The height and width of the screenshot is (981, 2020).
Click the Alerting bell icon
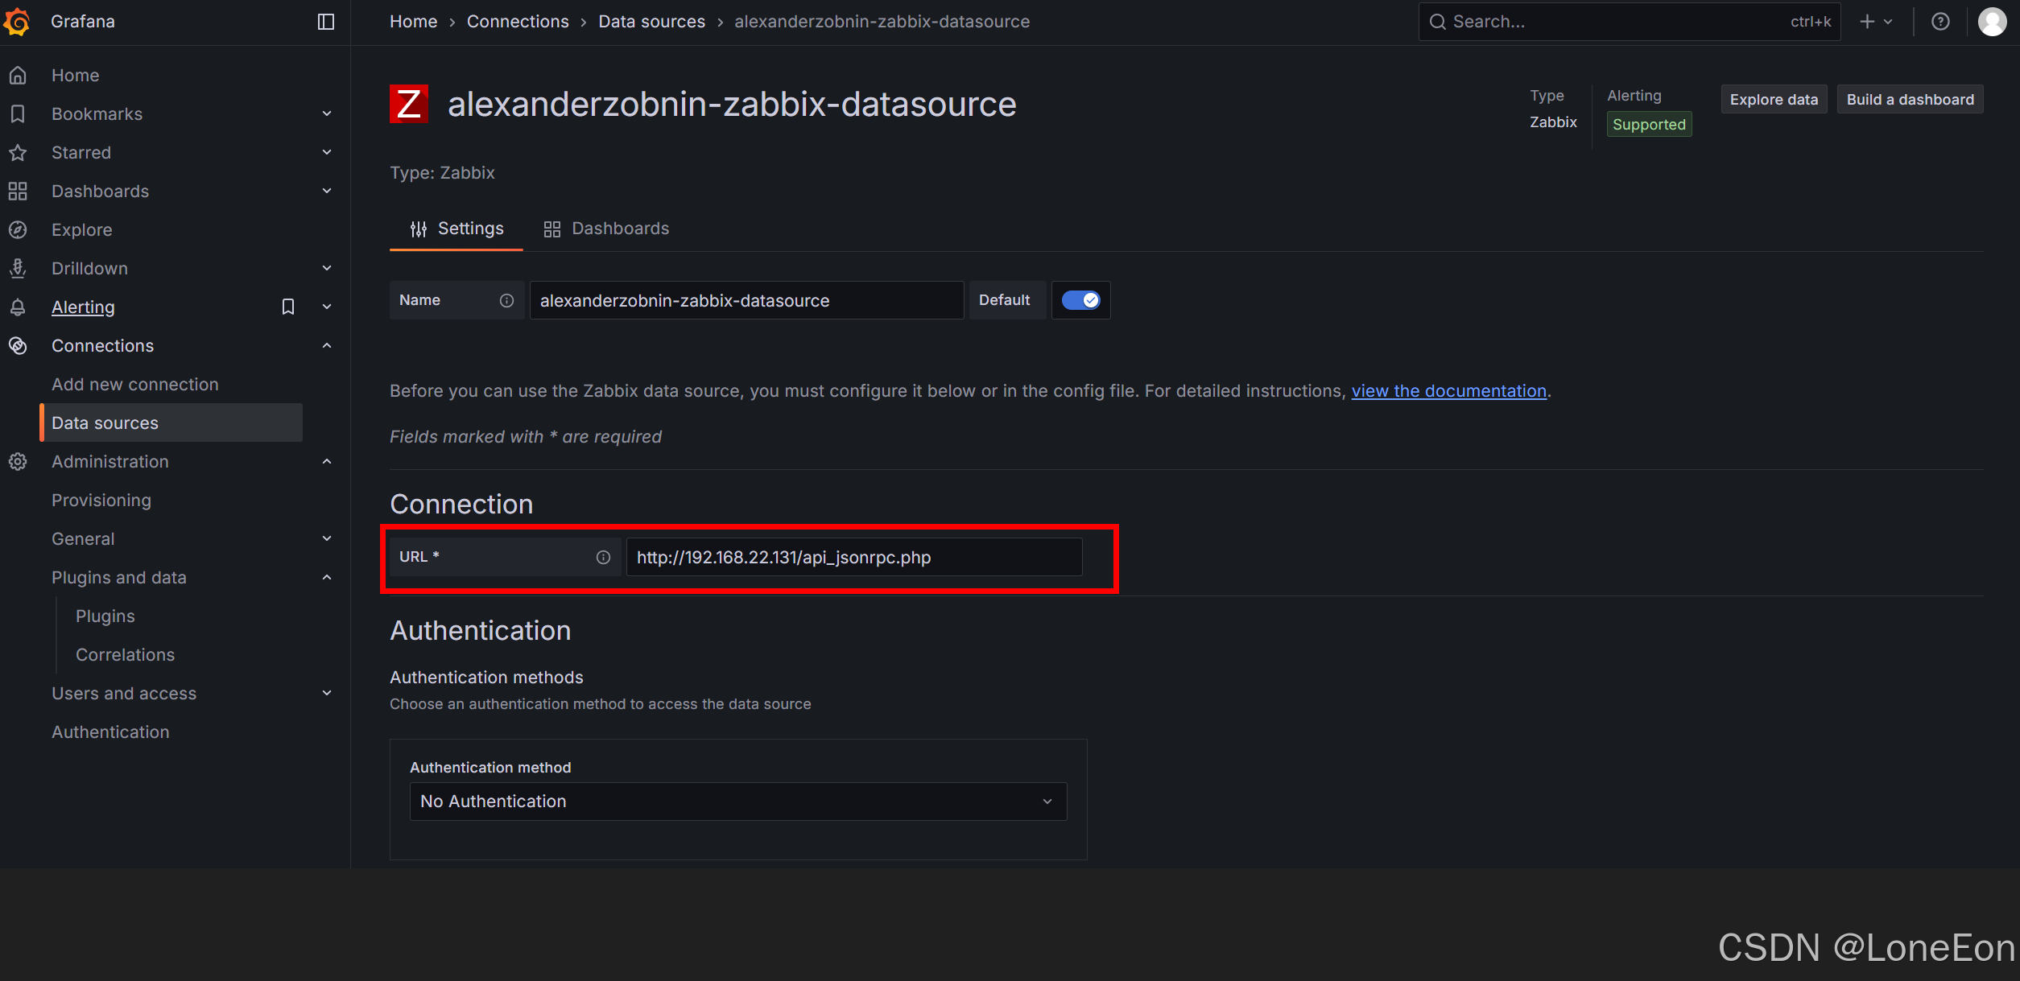18,307
